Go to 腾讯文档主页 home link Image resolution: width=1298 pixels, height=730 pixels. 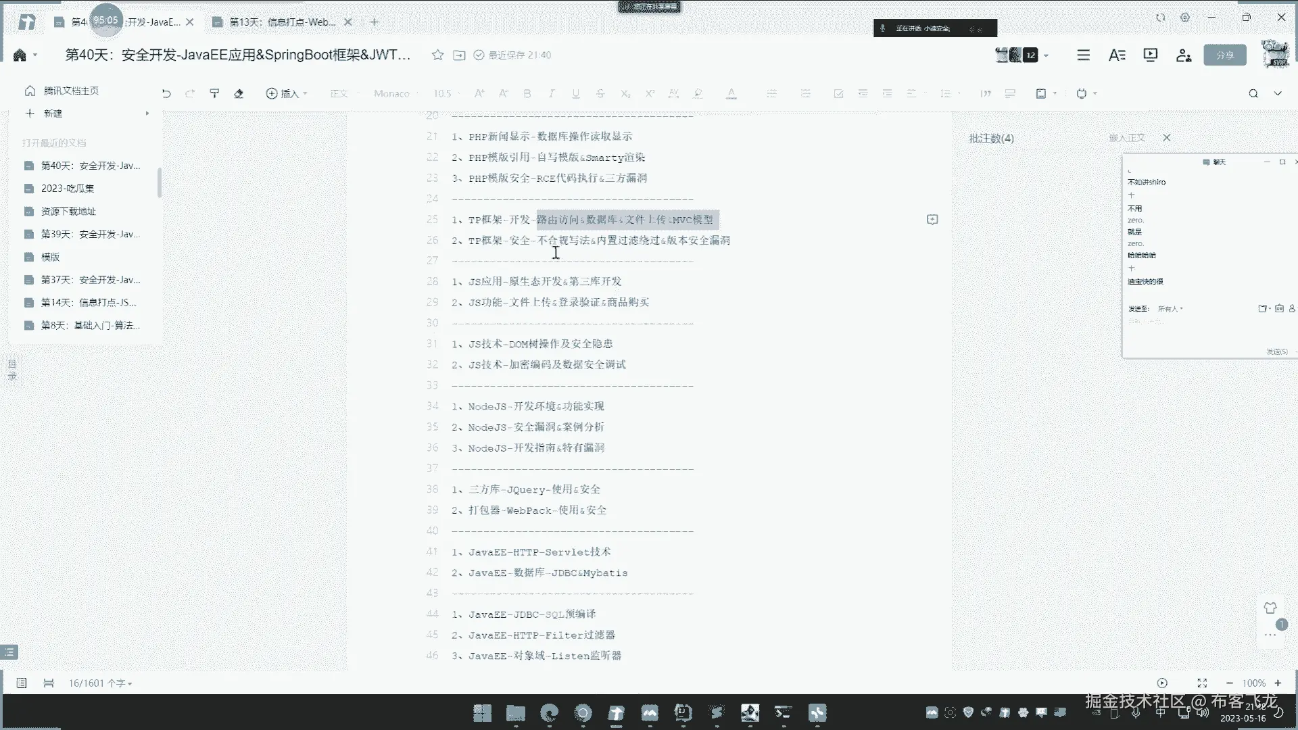[70, 91]
